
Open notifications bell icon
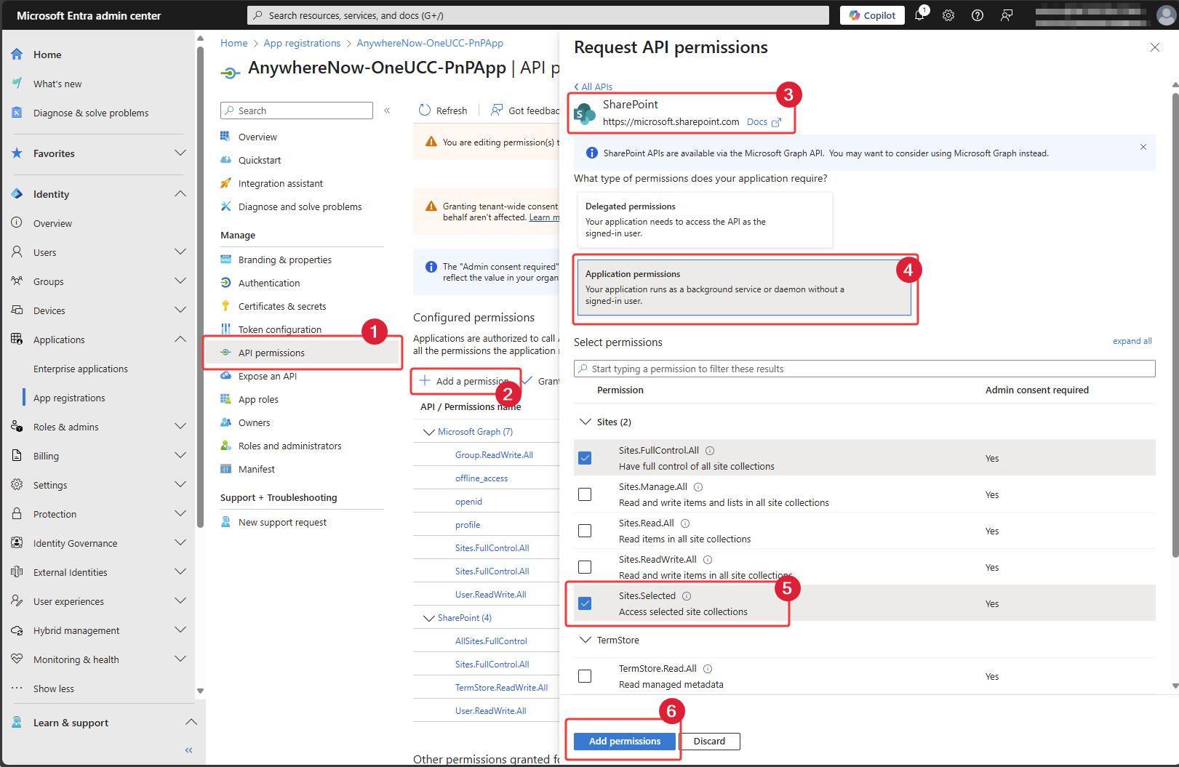pyautogui.click(x=919, y=15)
